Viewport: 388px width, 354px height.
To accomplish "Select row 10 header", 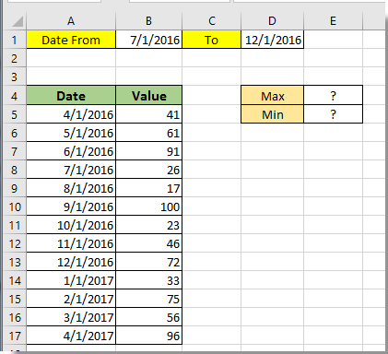I will (x=15, y=206).
